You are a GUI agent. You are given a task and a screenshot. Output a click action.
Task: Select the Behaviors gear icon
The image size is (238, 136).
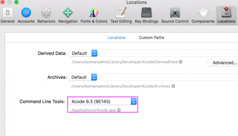coord(46,13)
